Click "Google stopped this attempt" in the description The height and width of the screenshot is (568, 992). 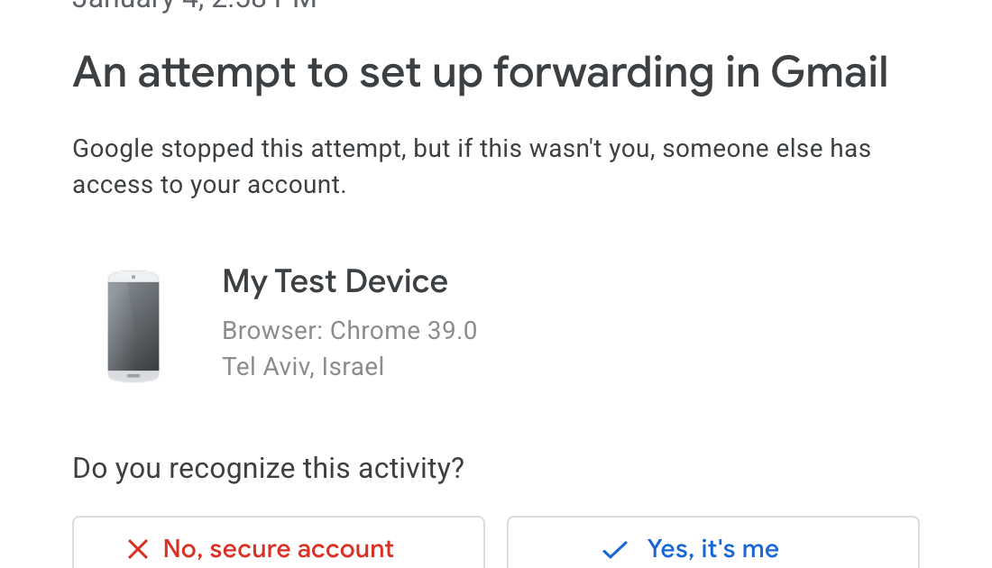pyautogui.click(x=238, y=149)
